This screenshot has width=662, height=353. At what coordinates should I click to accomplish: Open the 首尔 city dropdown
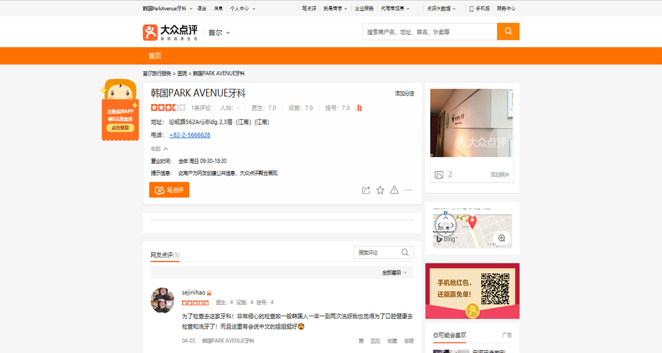click(x=219, y=33)
